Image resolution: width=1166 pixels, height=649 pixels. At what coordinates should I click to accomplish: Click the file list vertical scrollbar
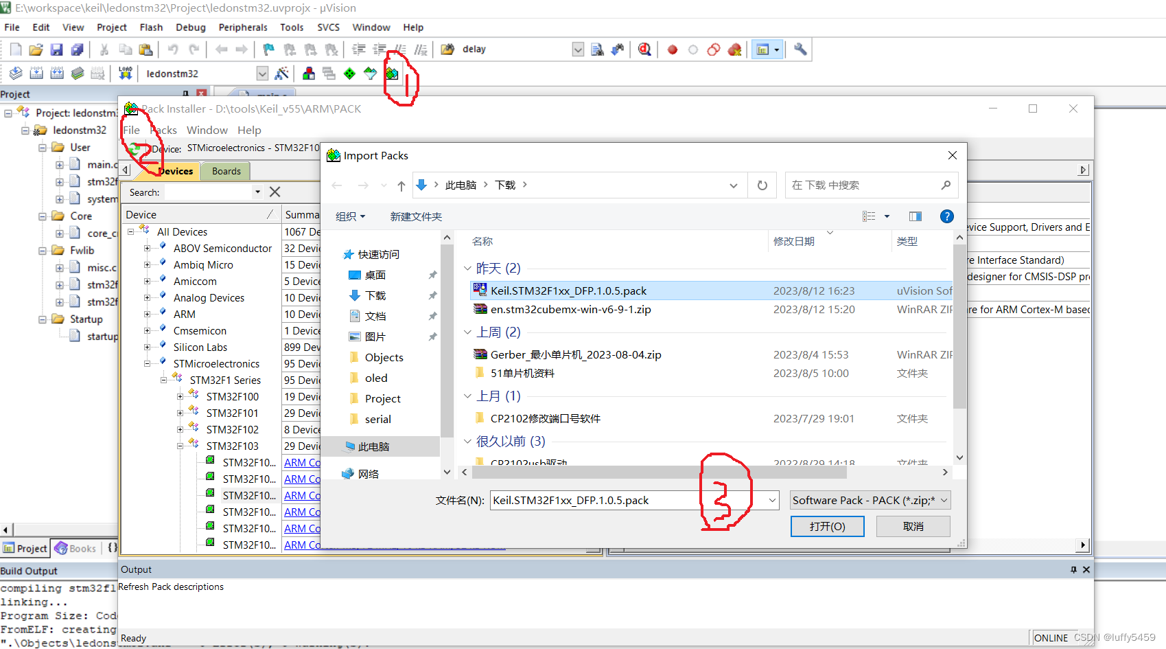pyautogui.click(x=959, y=326)
